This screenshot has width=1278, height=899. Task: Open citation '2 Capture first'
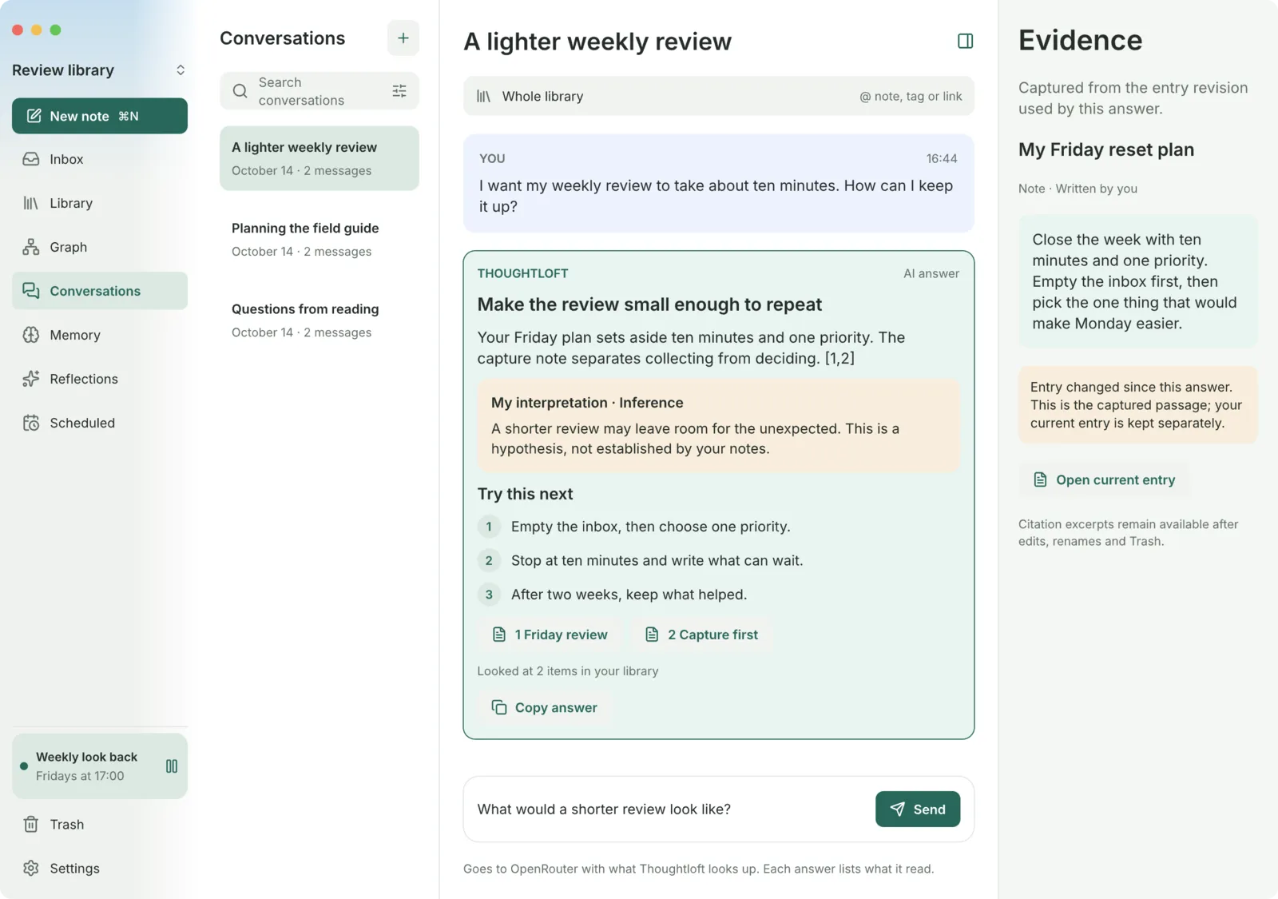[701, 634]
